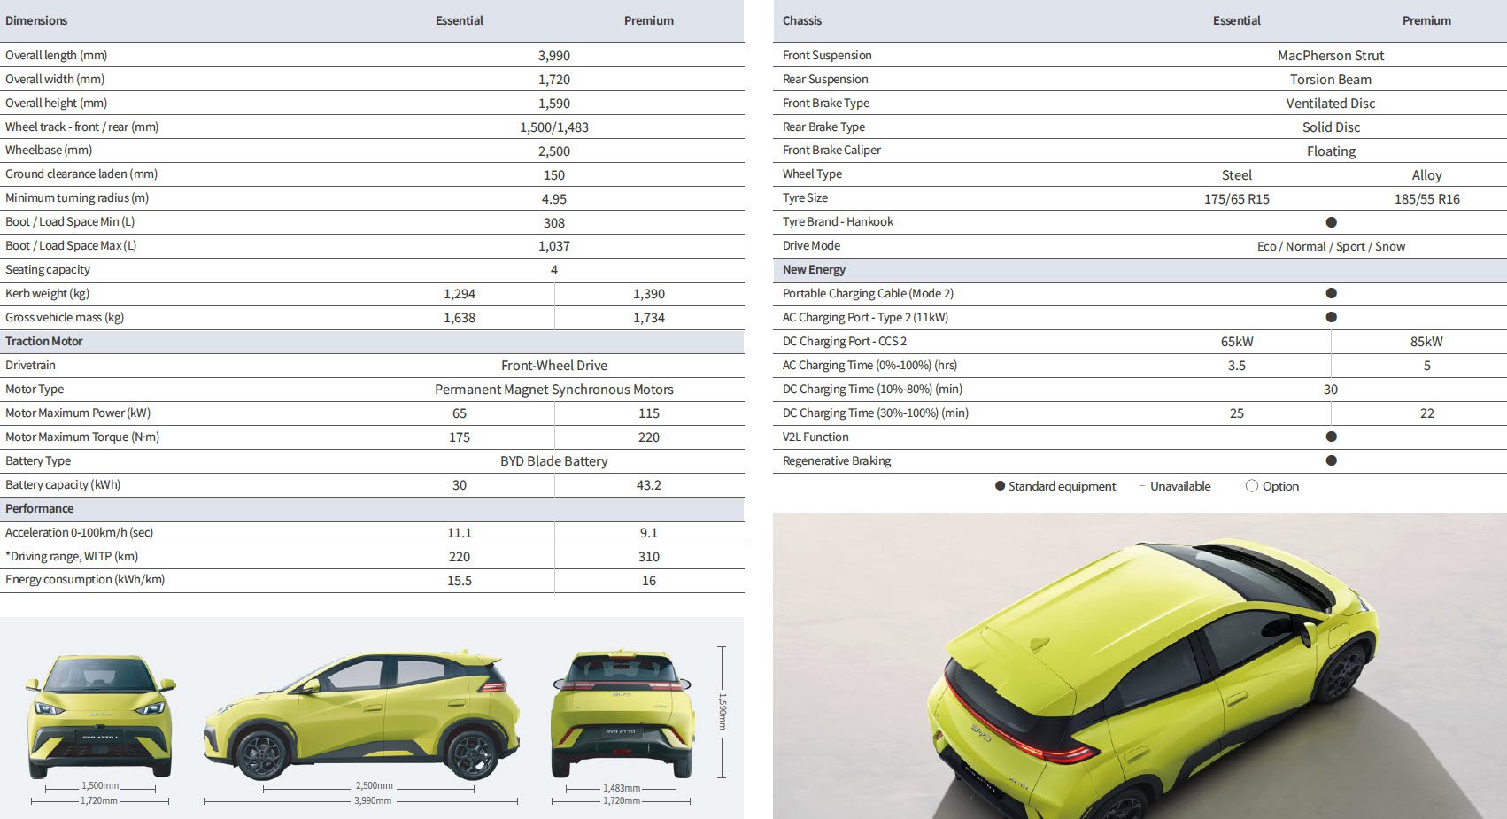Click the rear view car image

[622, 715]
